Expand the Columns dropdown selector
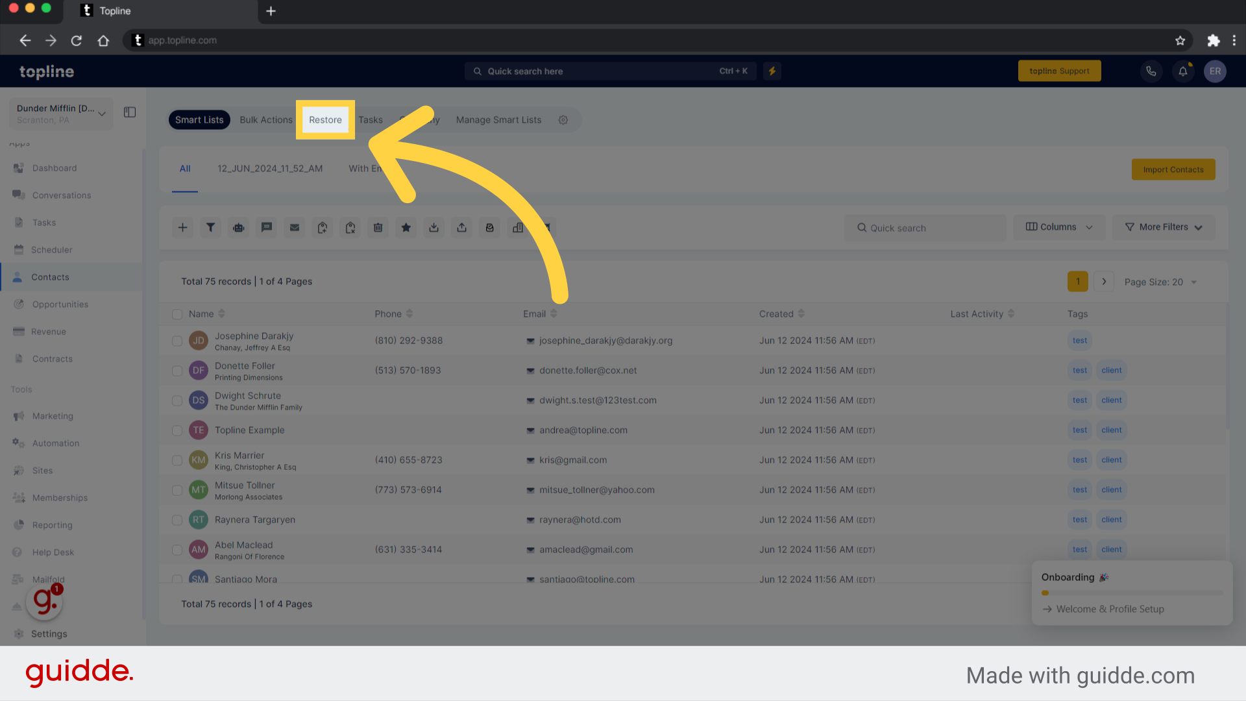1246x701 pixels. [1060, 227]
